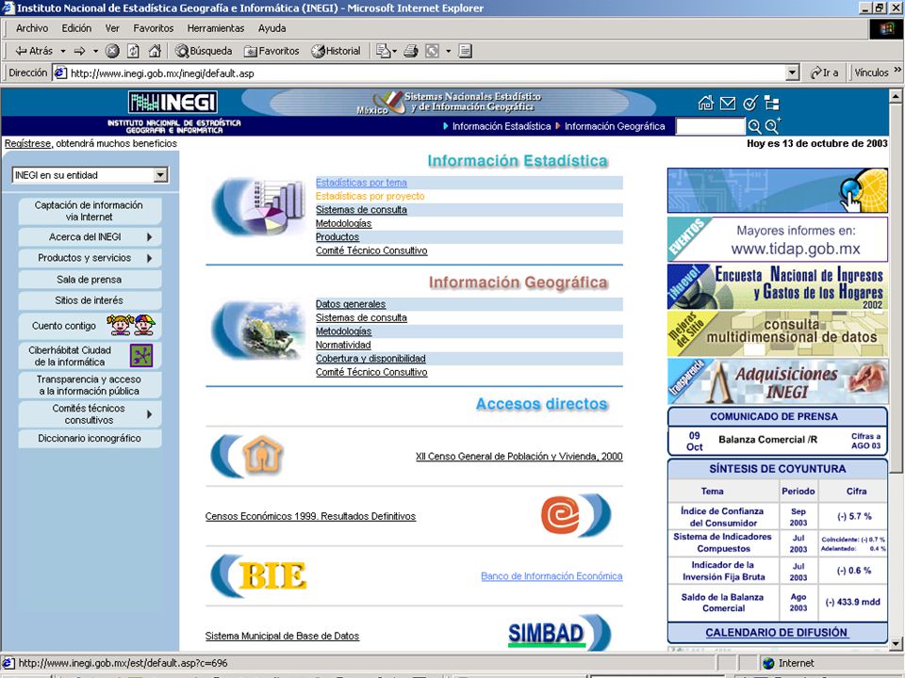Open the Encuesta Nacional de Ingresos banner
This screenshot has width=905, height=678.
tap(778, 286)
